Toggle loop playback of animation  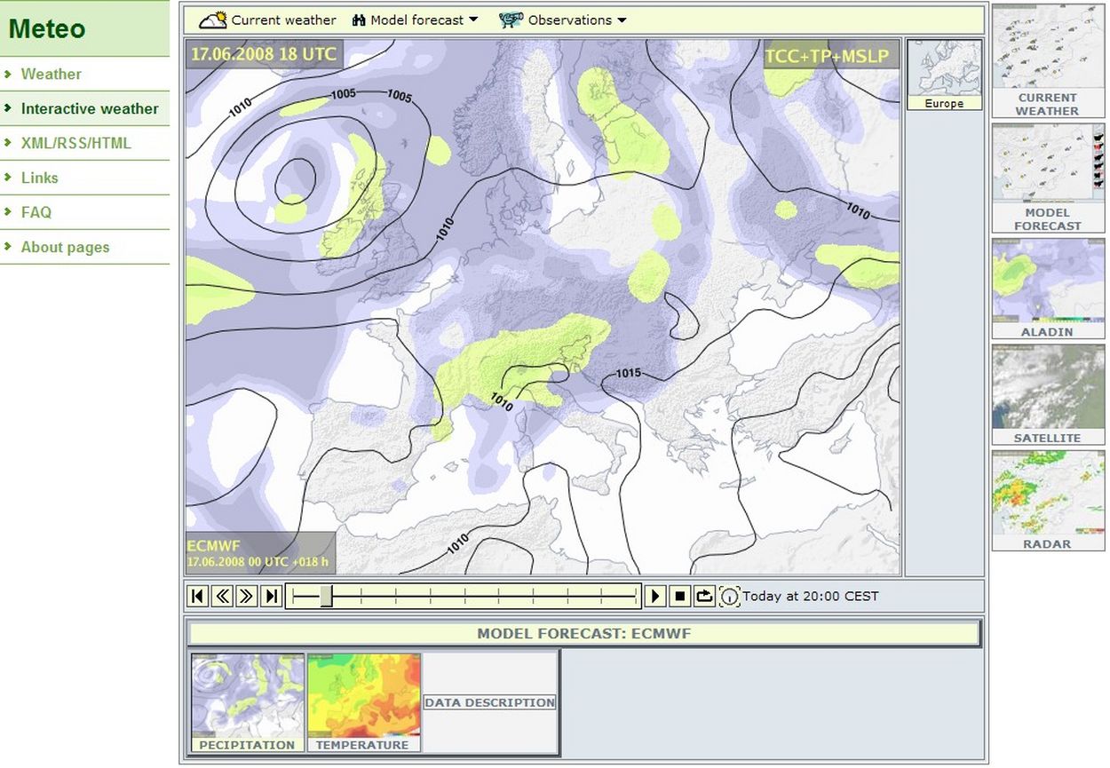(704, 596)
